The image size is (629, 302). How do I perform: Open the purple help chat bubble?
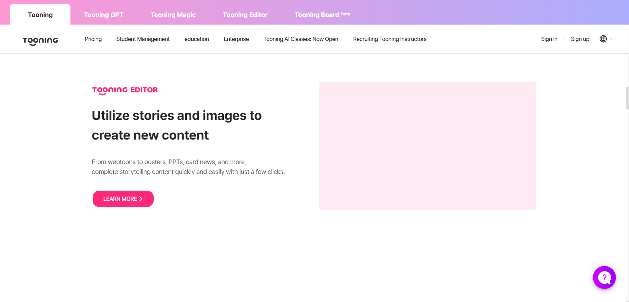[x=604, y=277]
